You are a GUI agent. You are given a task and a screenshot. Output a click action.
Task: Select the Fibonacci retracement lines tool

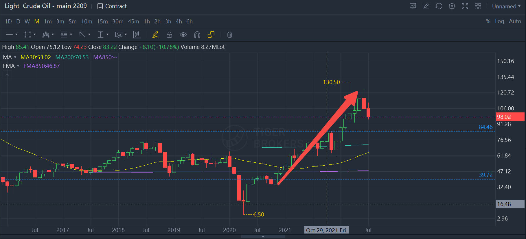click(64, 35)
